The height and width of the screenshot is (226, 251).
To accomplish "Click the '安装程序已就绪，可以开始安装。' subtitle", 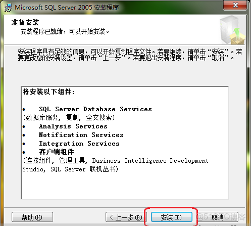I will [x=65, y=31].
